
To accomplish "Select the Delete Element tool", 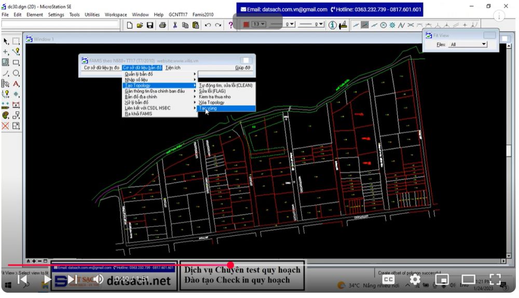I will (x=6, y=126).
